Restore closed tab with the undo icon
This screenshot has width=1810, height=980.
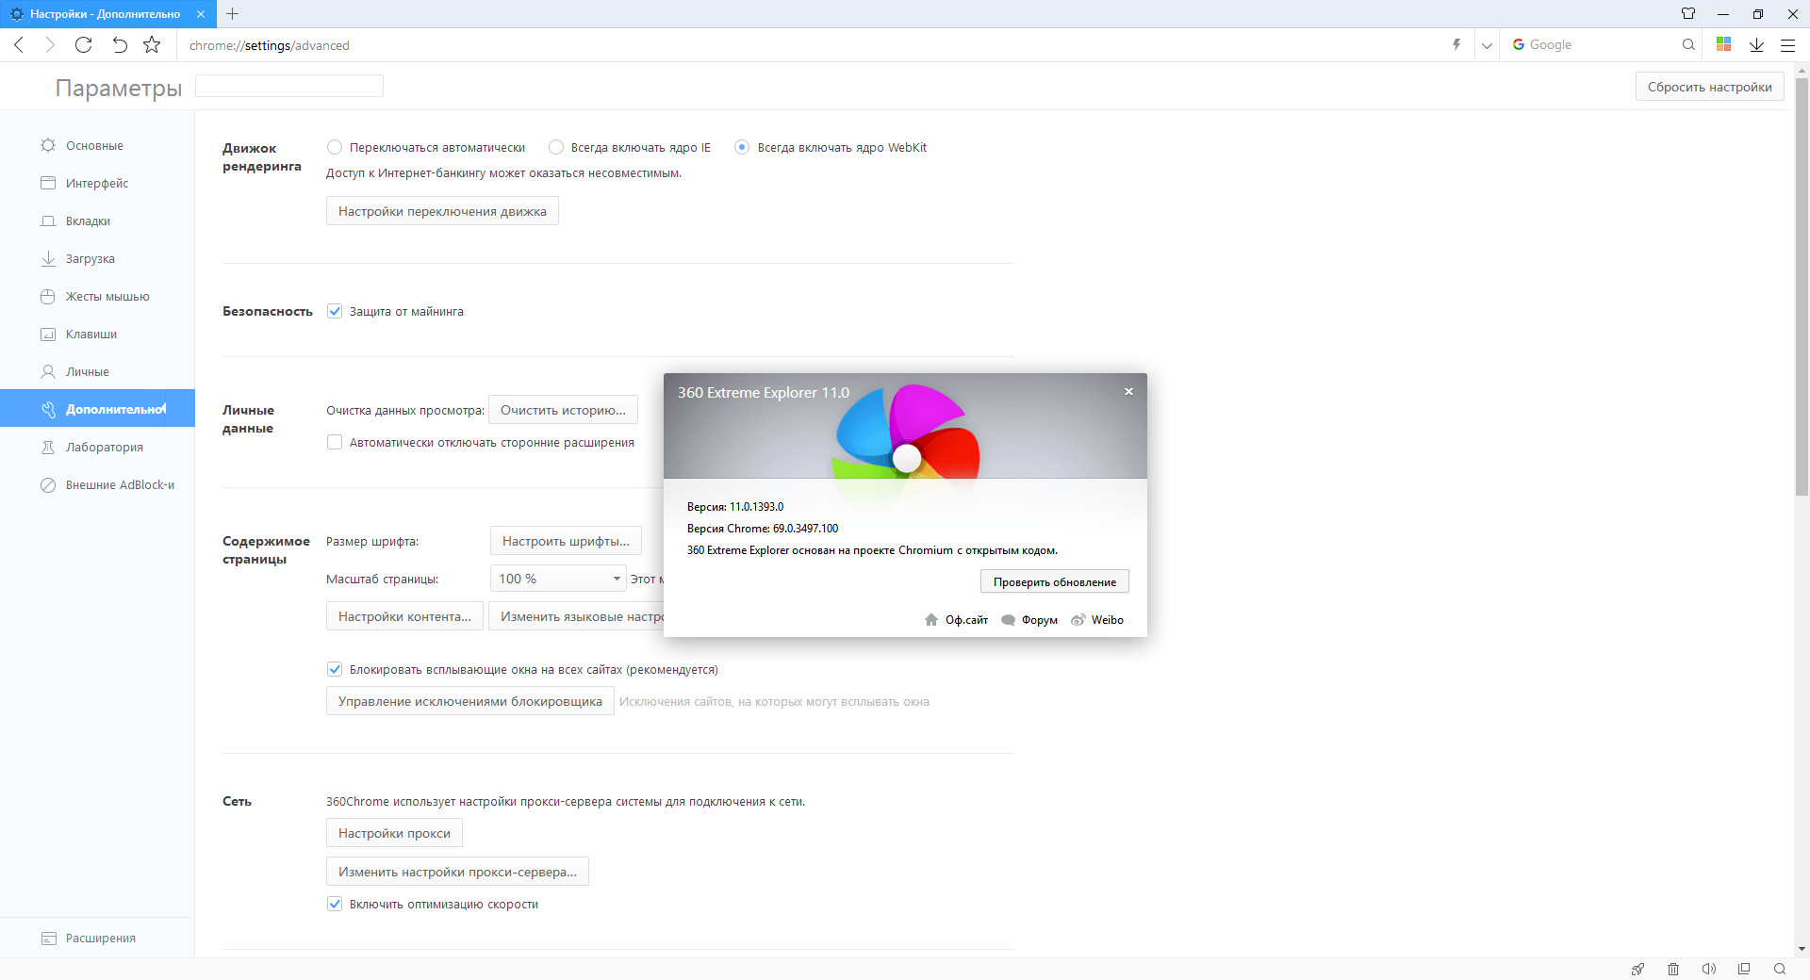[119, 44]
